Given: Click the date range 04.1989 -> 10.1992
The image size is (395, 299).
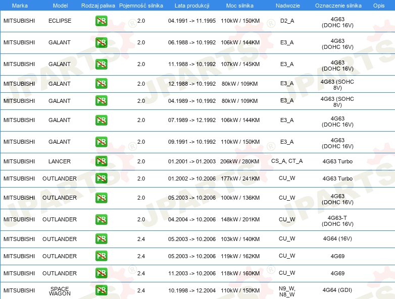Looking at the screenshot, I should (x=192, y=101).
